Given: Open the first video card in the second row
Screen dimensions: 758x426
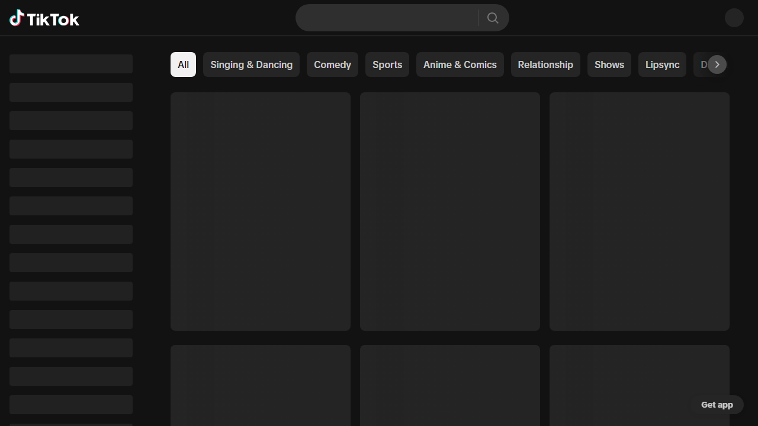Looking at the screenshot, I should tap(261, 385).
